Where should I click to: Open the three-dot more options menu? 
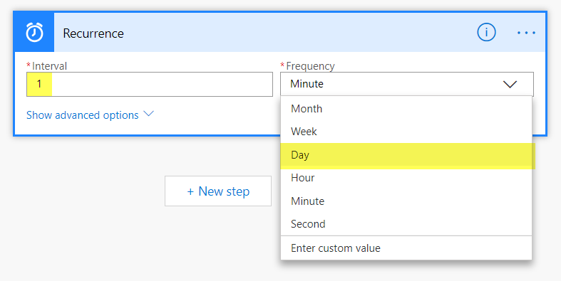pos(526,33)
